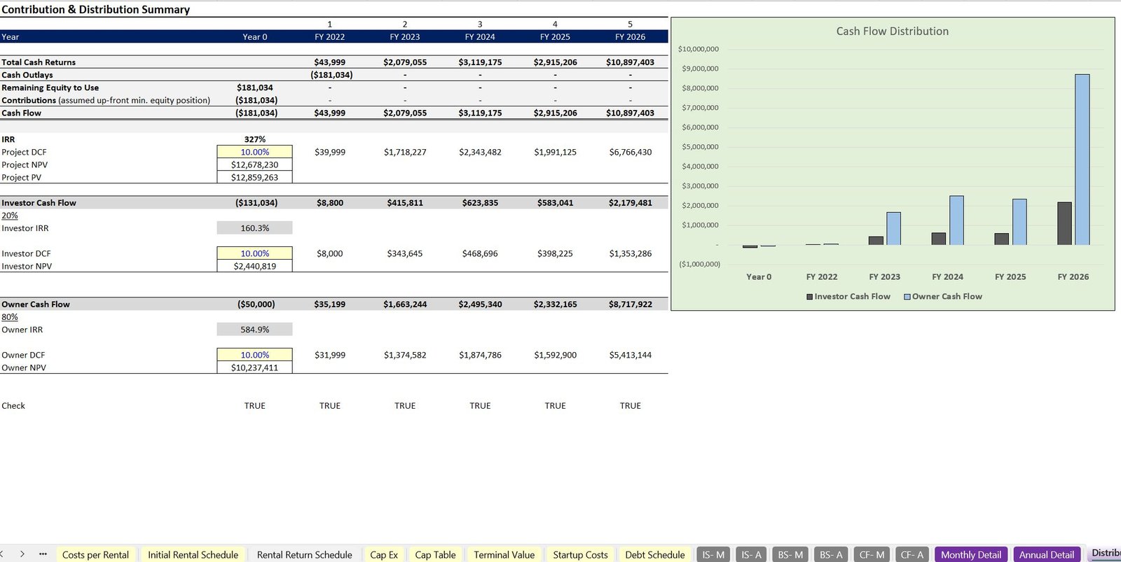Click the next sheet navigation arrow
Viewport: 1121px width, 562px height.
coord(22,554)
